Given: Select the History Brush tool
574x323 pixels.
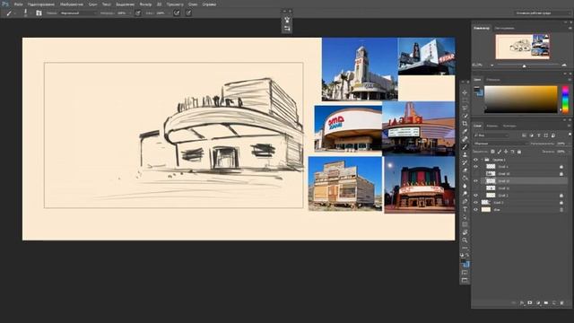Looking at the screenshot, I should [465, 162].
